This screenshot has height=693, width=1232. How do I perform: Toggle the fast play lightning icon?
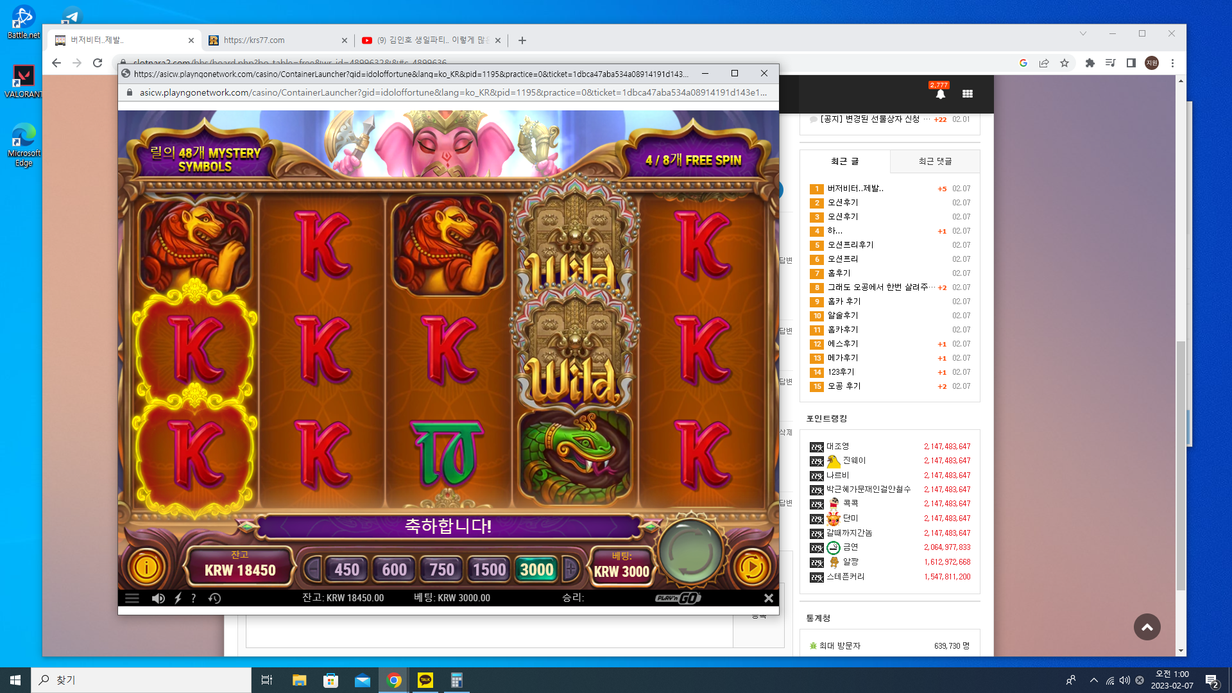(x=178, y=598)
